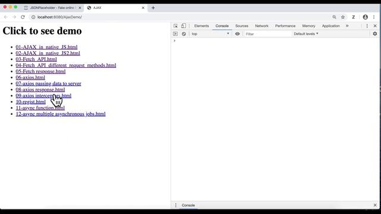Open 06-axios.html link
Image resolution: width=381 pixels, height=214 pixels.
30,77
